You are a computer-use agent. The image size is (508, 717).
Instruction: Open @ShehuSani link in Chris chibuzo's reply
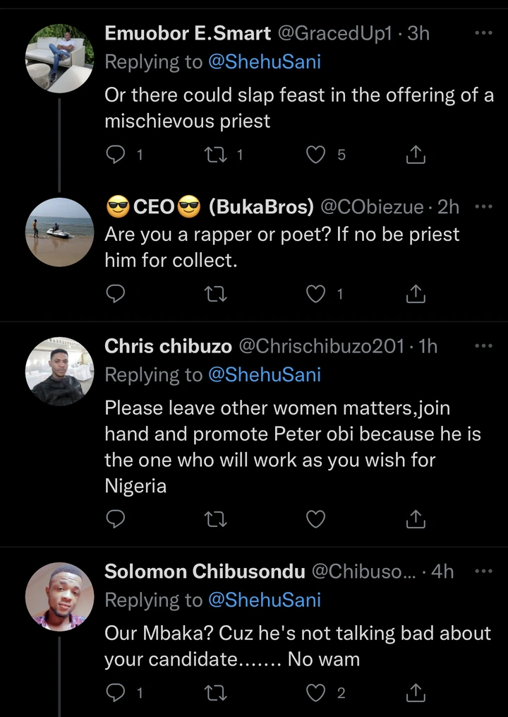[265, 374]
